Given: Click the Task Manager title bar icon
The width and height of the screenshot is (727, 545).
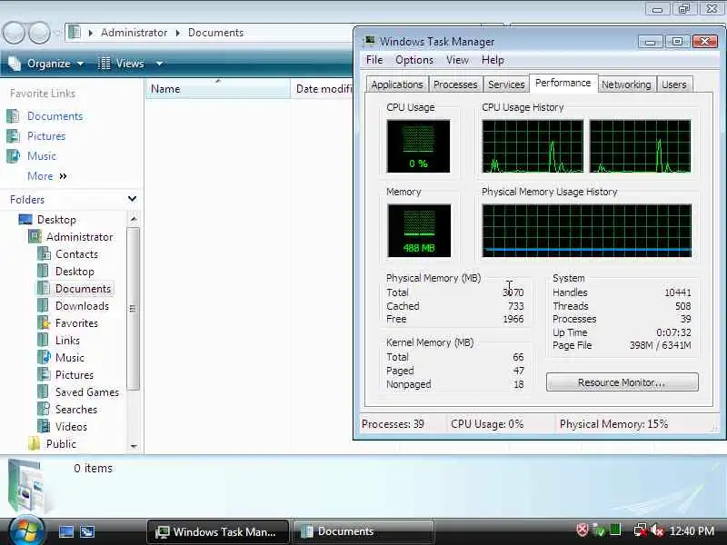Looking at the screenshot, I should [370, 41].
